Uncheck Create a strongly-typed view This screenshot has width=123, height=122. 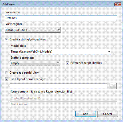(x=7, y=40)
